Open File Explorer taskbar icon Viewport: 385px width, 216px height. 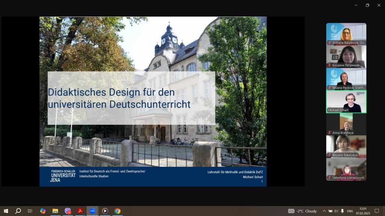[55, 211]
